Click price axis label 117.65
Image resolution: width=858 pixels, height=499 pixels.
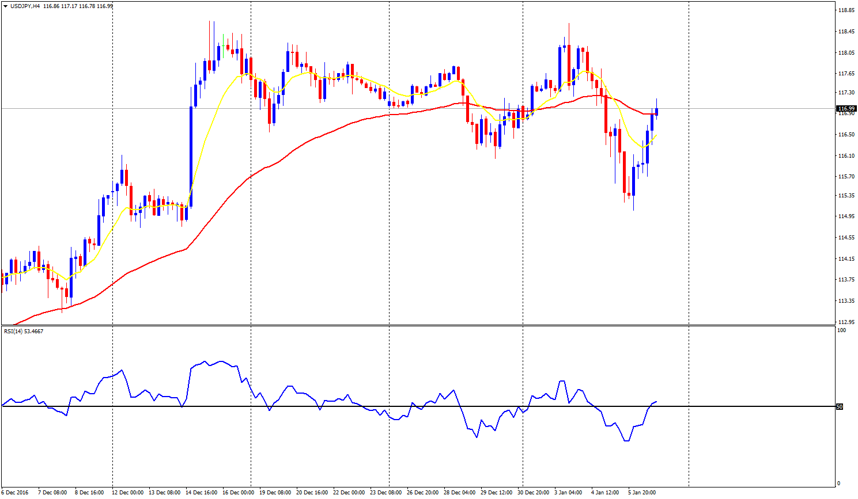tap(846, 74)
